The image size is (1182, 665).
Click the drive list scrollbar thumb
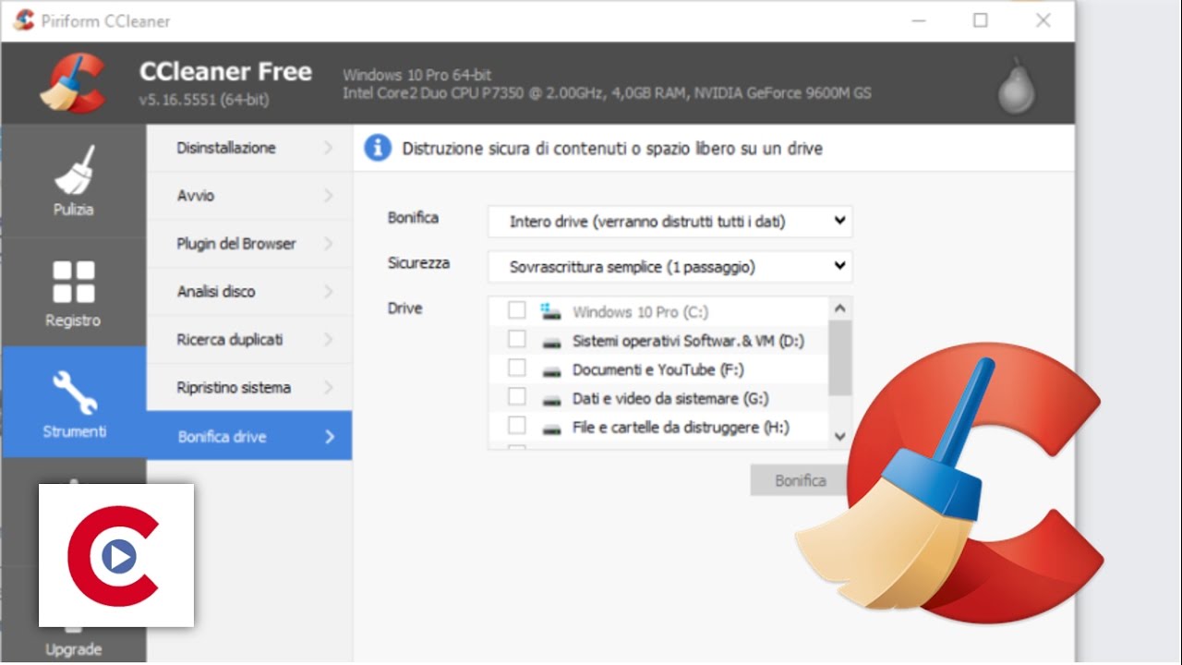(840, 357)
